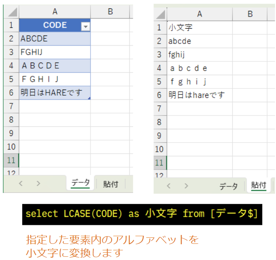Select column A header in left sheet
Viewport: 276px width, 260px height.
[x=55, y=12]
